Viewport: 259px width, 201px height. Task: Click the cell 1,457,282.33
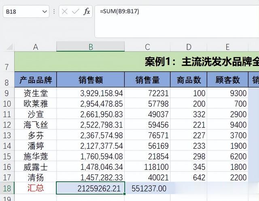pyautogui.click(x=91, y=177)
